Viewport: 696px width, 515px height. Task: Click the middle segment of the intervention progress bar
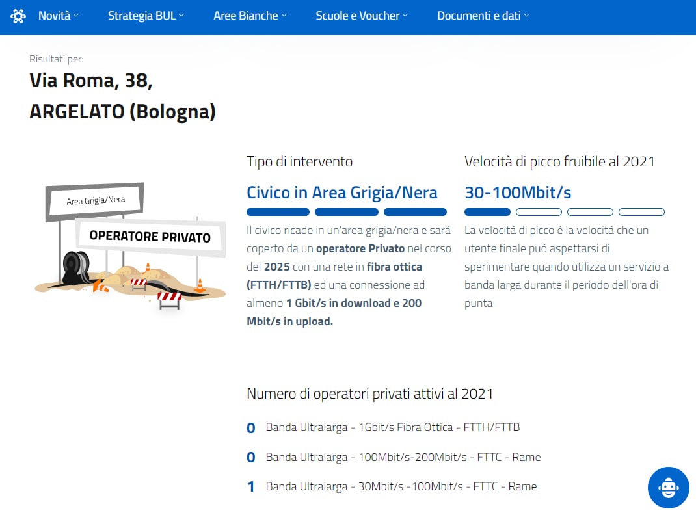346,212
